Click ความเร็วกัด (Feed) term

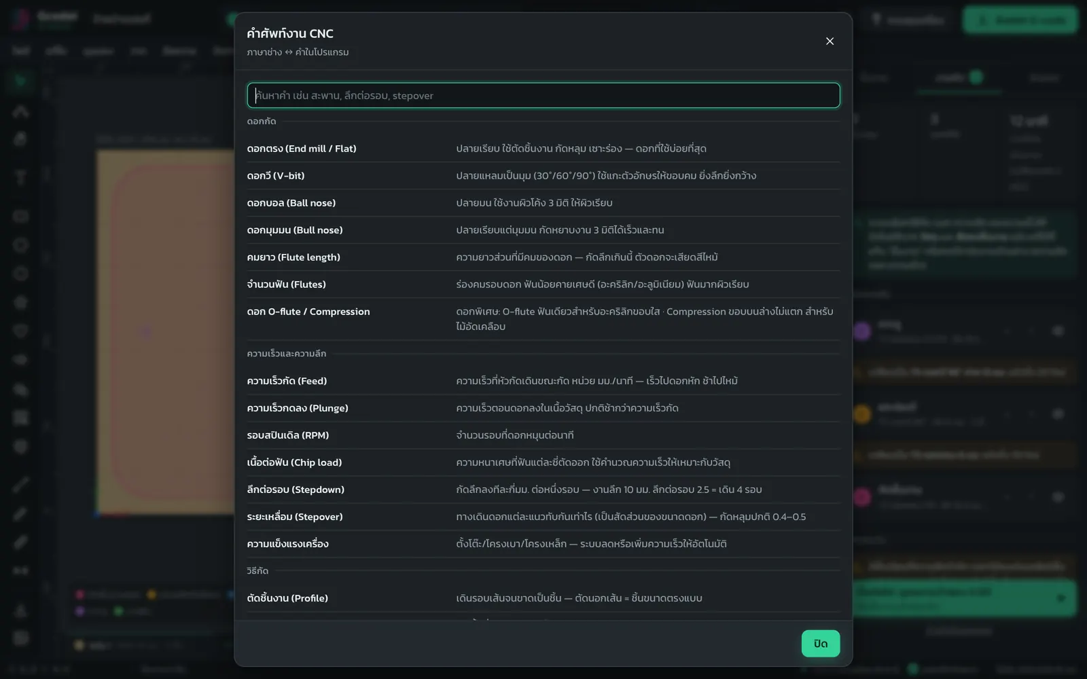[287, 381]
